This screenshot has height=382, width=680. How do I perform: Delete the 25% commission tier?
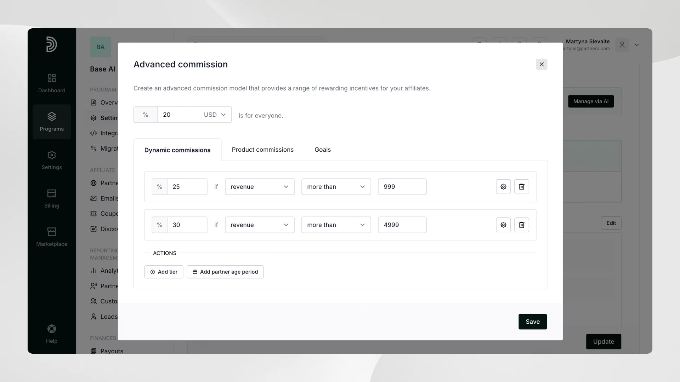pos(522,187)
